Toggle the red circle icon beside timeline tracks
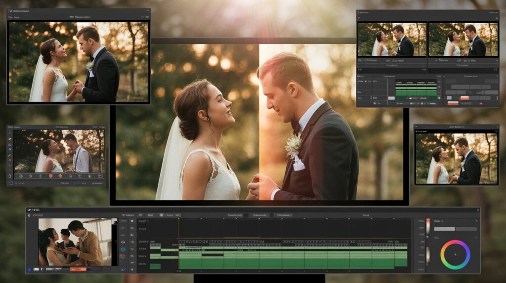The width and height of the screenshot is (506, 283). click(123, 256)
